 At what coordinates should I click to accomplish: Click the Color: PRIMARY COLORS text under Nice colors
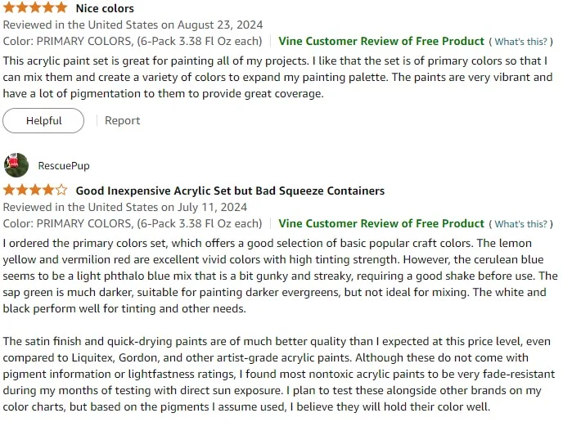tap(133, 41)
